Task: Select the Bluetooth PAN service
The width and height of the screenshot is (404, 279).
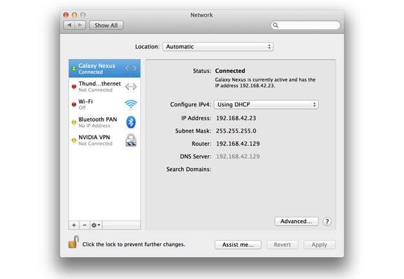Action: tap(105, 122)
